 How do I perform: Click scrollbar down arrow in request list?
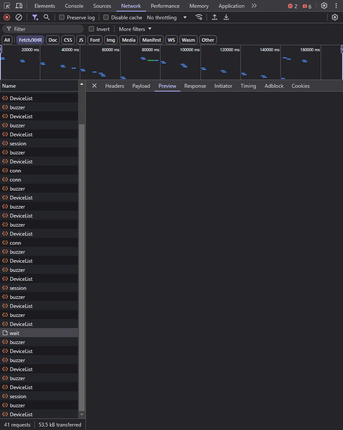pos(82,414)
